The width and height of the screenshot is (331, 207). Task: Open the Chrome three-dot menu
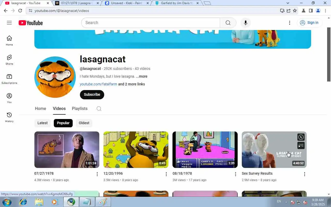point(326,11)
